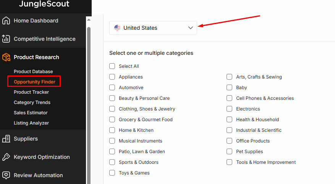Go to Product Database
Screen dimensions: 335x184
pos(33,72)
